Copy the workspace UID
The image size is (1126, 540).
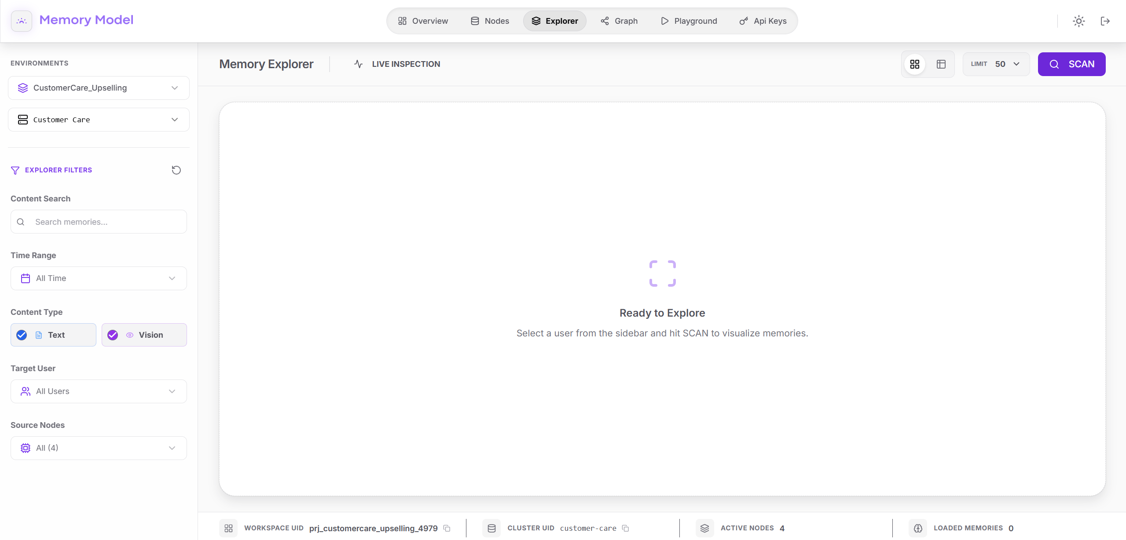[447, 528]
